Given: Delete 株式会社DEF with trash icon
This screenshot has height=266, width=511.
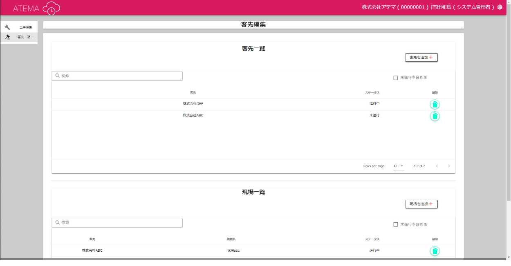Looking at the screenshot, I should click(x=435, y=105).
